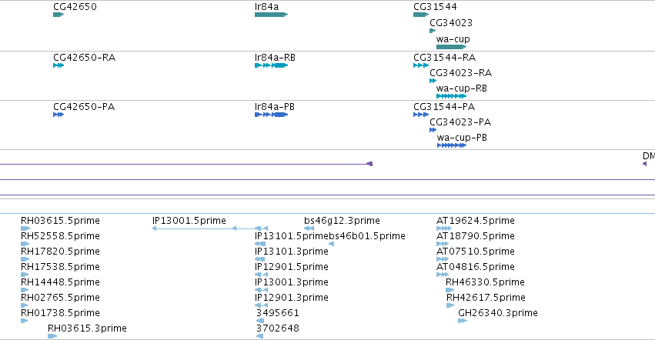655x340 pixels.
Task: Click the RH03615.3prime arrow glyph
Action: [x=52, y=336]
